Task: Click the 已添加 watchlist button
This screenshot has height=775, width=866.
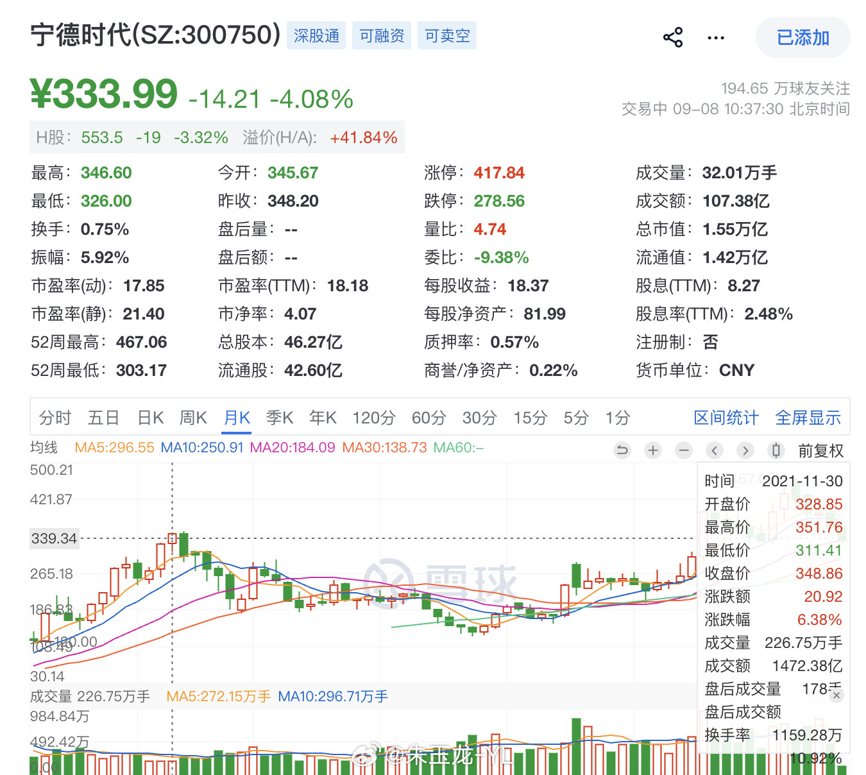Action: 802,37
